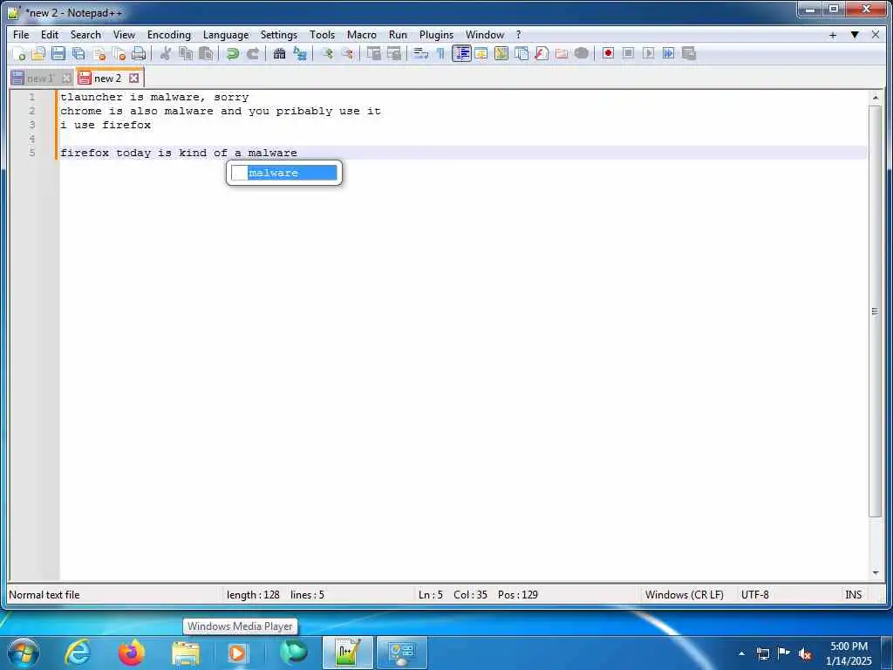Screen dimensions: 893x670
Task: Toggle Show All Characters pilcrow icon
Action: pos(440,53)
